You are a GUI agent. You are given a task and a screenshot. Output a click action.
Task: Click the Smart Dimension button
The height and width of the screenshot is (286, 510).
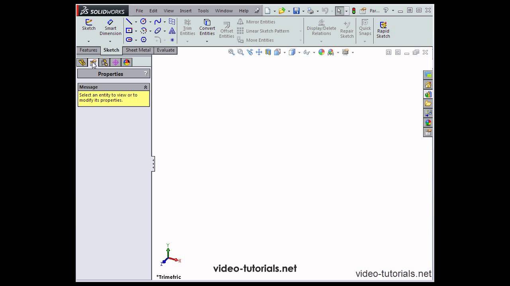pos(110,27)
